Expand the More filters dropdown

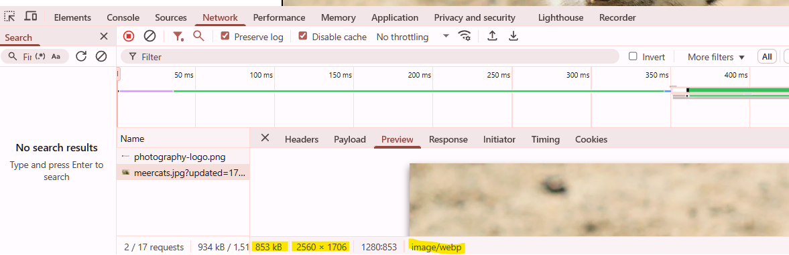(x=715, y=57)
